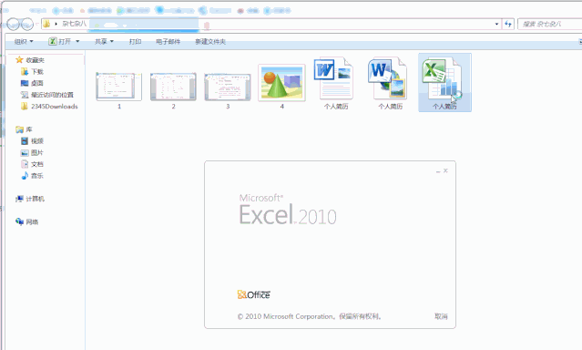Viewport: 582px width, 350px height.
Task: Select the screenshot thumbnail named 3
Action: click(x=228, y=87)
